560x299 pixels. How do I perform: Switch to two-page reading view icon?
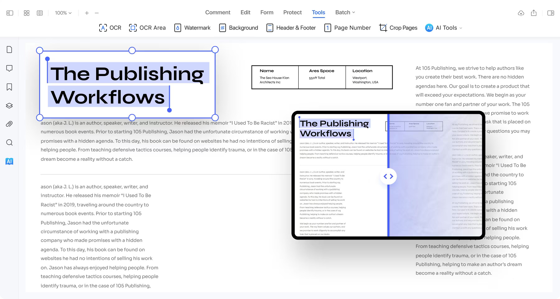pos(40,13)
